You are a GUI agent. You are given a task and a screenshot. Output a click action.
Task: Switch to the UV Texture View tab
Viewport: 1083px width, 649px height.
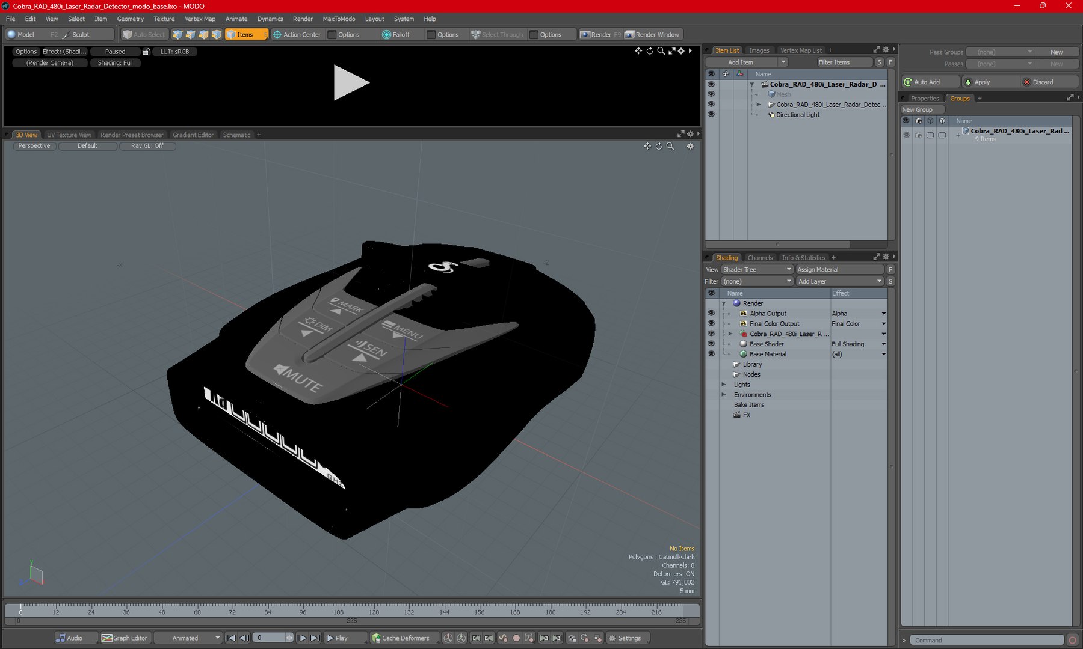point(69,135)
